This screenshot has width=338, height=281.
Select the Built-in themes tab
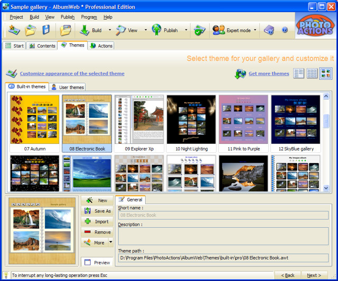pos(27,86)
